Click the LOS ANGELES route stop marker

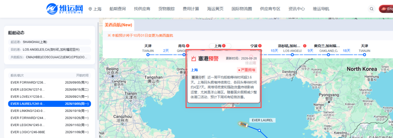292,55
